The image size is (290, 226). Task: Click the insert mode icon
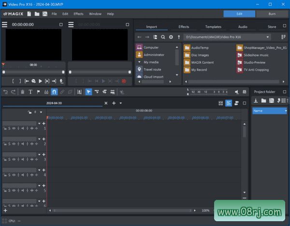(x=79, y=92)
